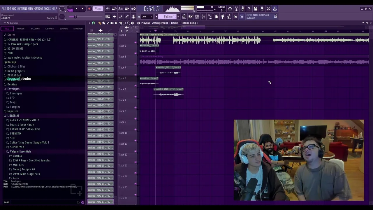Image resolution: width=373 pixels, height=210 pixels.
Task: Open the one-click help question icon
Action: point(249,9)
